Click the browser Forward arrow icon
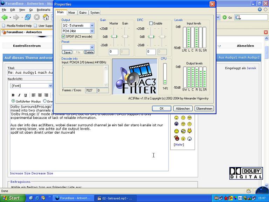 pyautogui.click(x=16, y=17)
